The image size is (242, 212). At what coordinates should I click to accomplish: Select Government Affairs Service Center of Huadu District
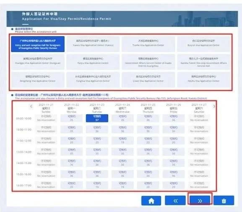[x=148, y=62]
